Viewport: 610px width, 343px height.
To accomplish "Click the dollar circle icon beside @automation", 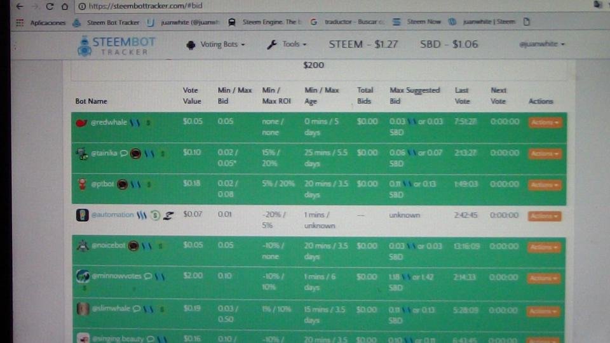I will pyautogui.click(x=155, y=215).
